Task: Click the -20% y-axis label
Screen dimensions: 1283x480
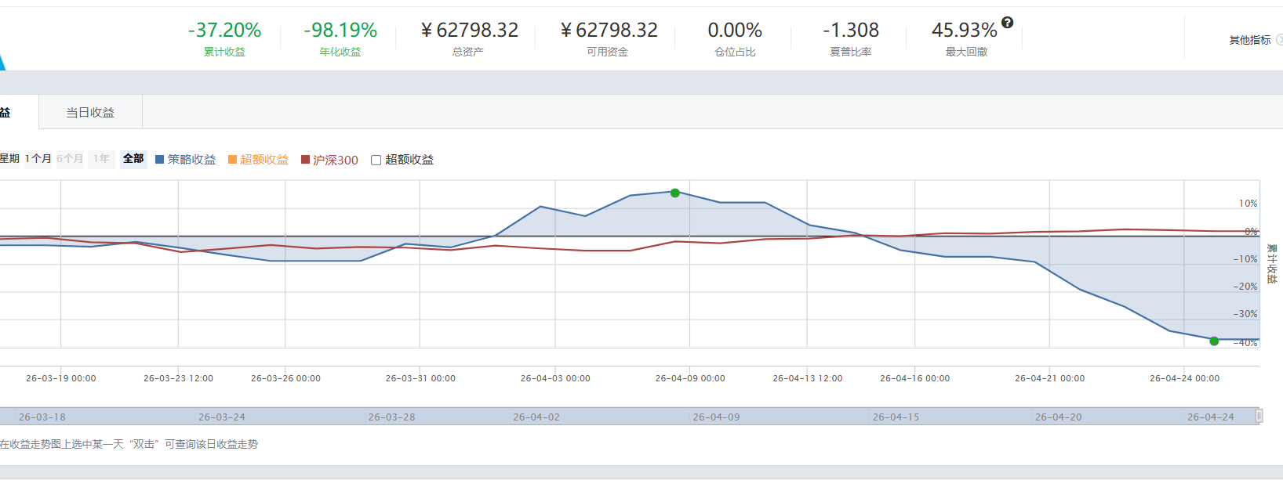Action: coord(1245,287)
